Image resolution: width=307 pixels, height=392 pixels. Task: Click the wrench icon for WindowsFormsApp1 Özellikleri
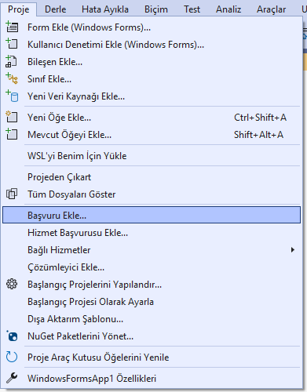(x=12, y=378)
